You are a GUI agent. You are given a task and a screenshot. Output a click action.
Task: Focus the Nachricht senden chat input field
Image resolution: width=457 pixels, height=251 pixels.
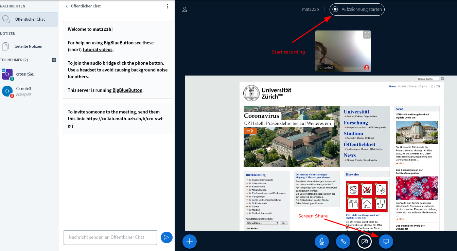[110, 237]
